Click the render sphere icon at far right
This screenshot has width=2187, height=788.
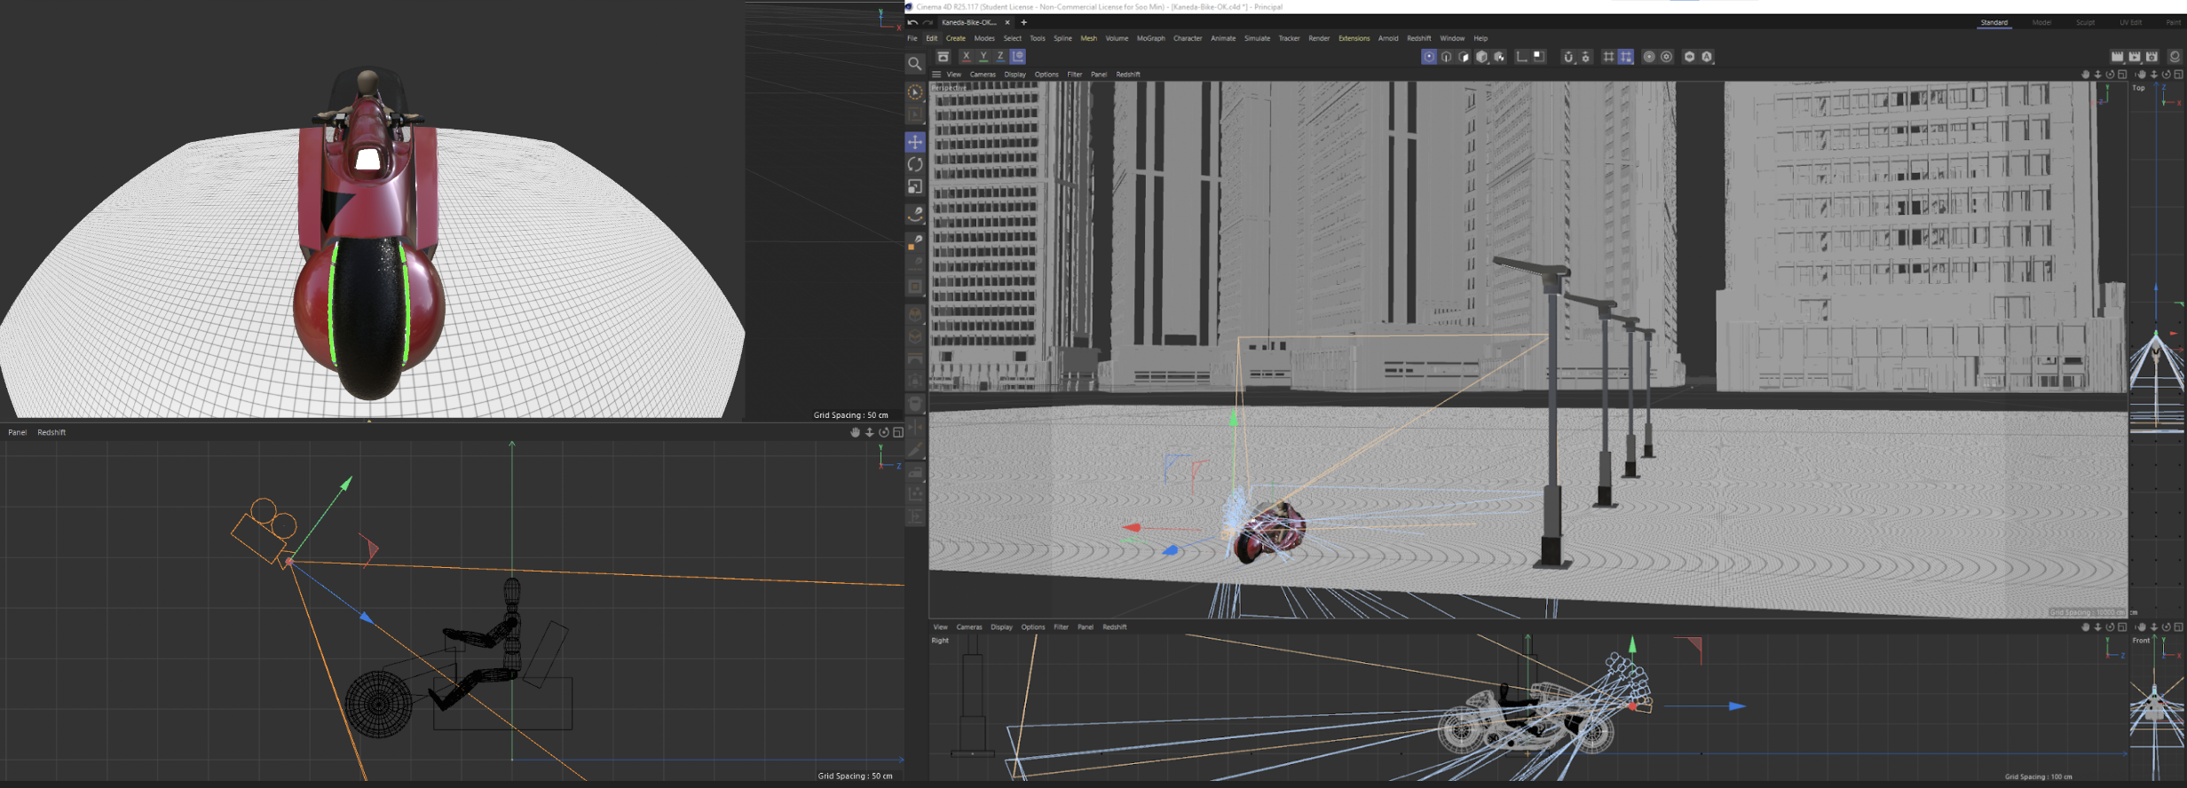pos(2175,57)
